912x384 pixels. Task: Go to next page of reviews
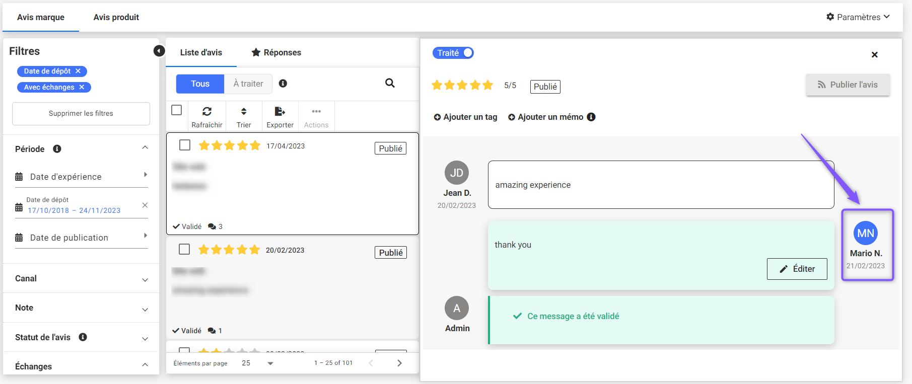[x=399, y=363]
